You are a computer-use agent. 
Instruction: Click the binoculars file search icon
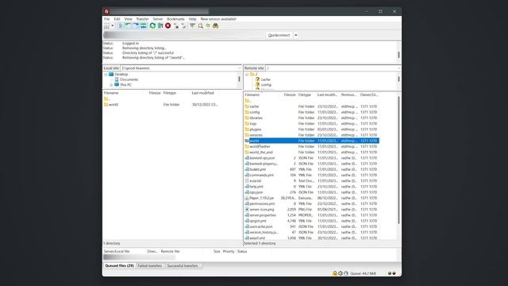pyautogui.click(x=215, y=26)
